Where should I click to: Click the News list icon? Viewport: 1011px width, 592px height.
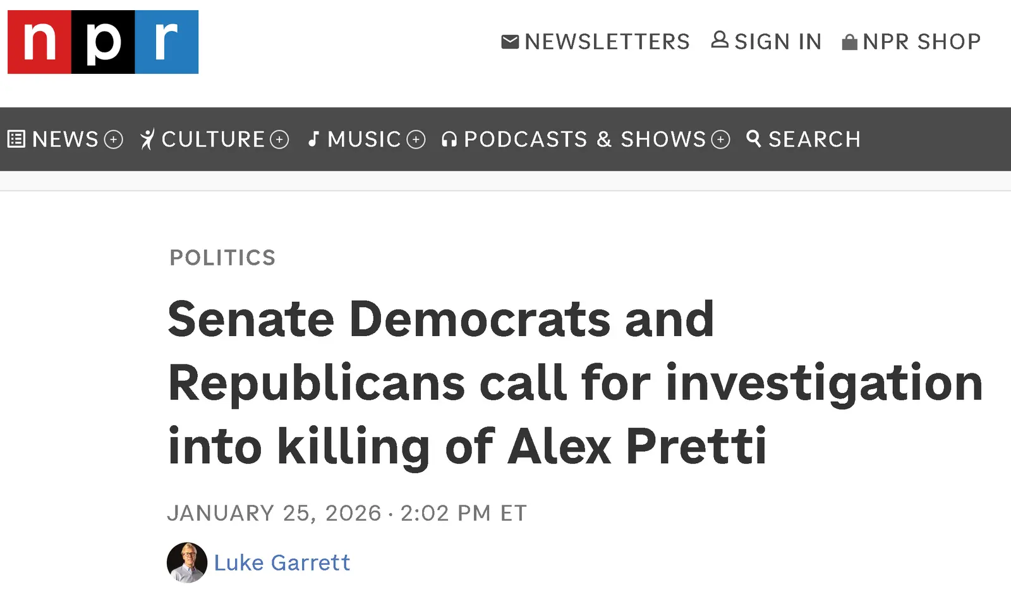16,139
